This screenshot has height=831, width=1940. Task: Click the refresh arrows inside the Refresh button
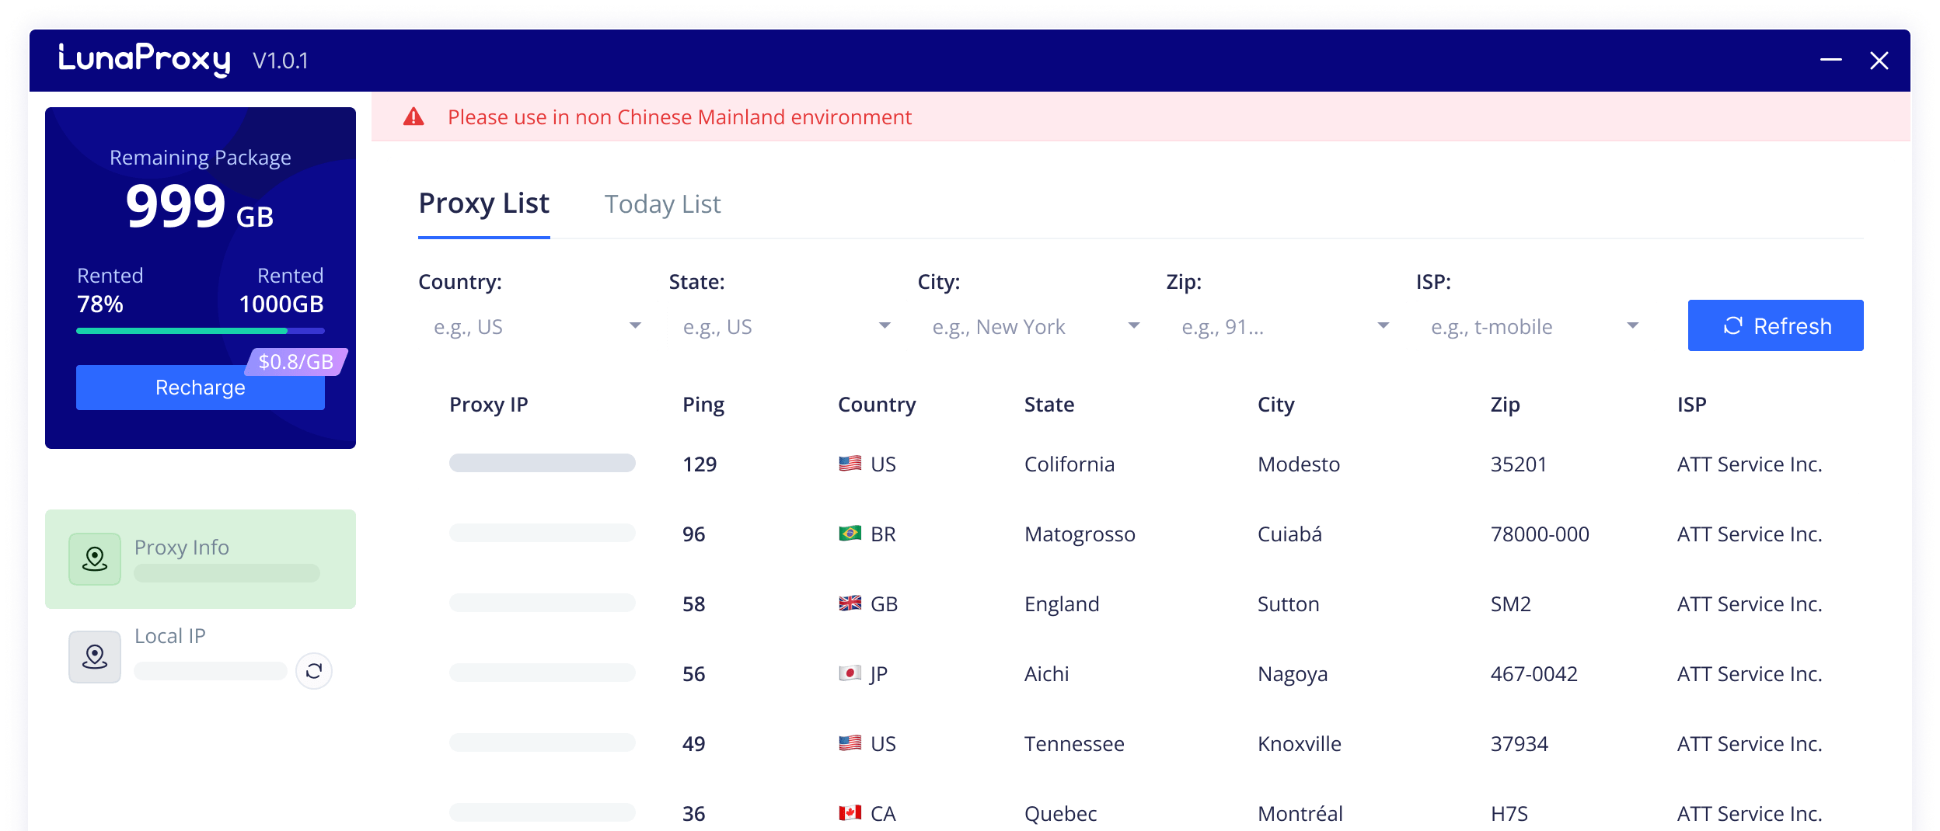pos(1734,325)
